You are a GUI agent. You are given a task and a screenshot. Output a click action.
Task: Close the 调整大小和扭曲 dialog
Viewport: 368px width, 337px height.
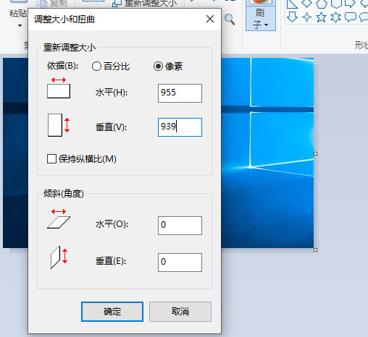(210, 19)
